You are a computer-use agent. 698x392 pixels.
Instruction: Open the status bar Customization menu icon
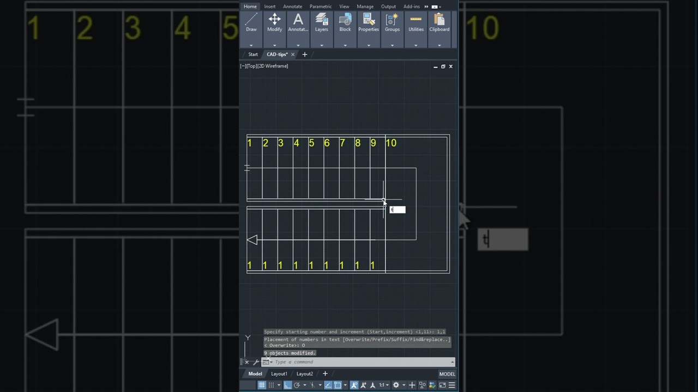click(x=452, y=385)
